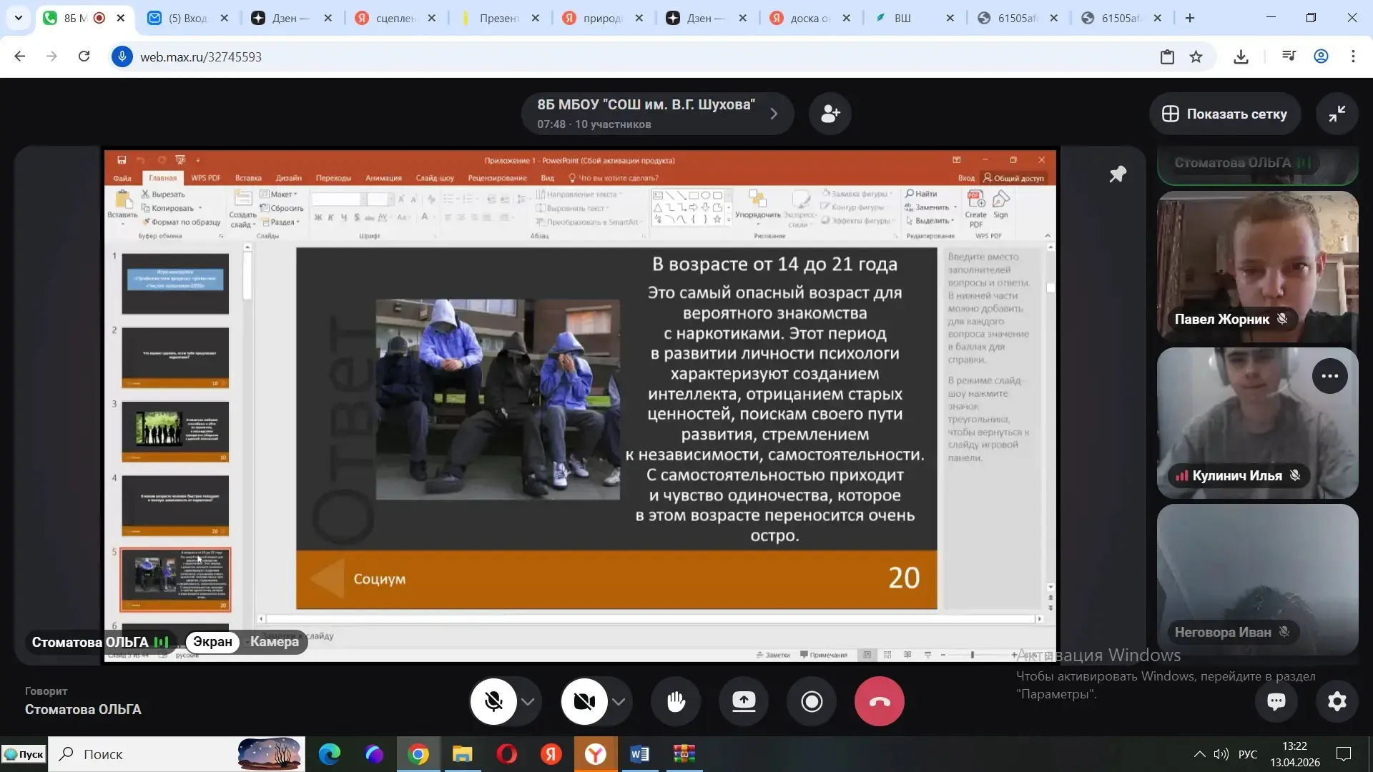
Task: Switch to the доска browser tab
Action: pyautogui.click(x=809, y=18)
